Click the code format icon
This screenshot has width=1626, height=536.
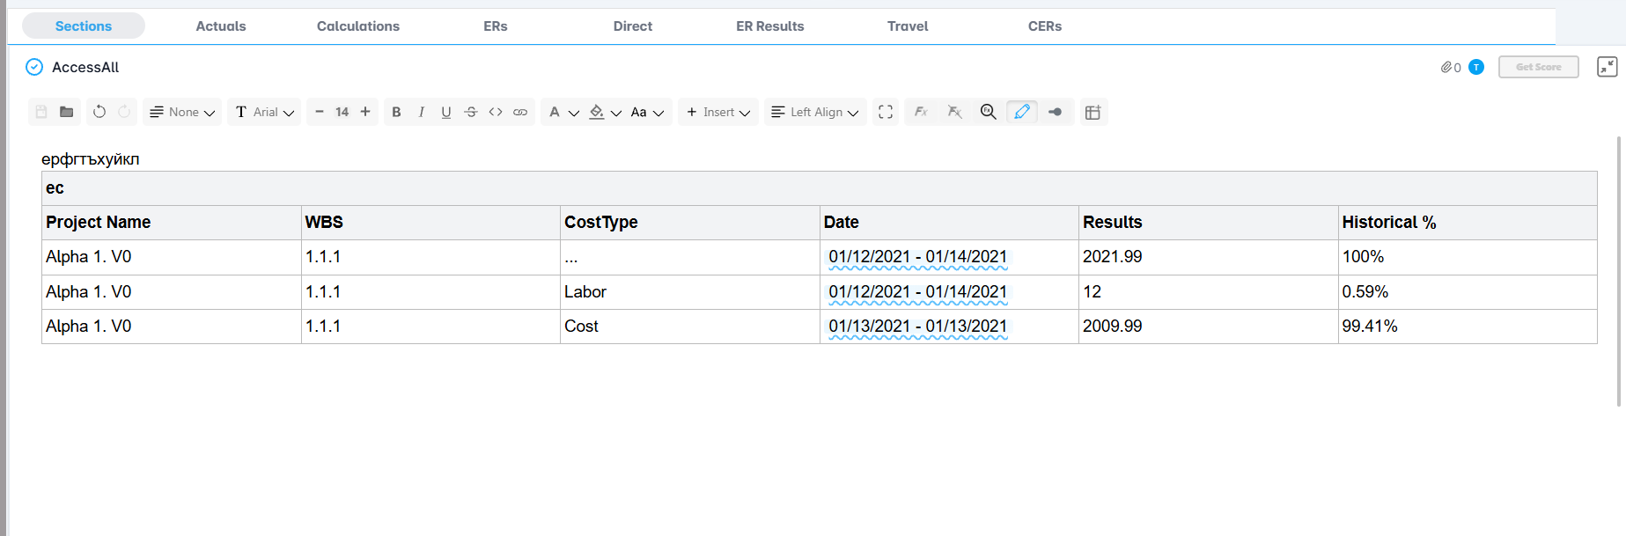pyautogui.click(x=496, y=112)
